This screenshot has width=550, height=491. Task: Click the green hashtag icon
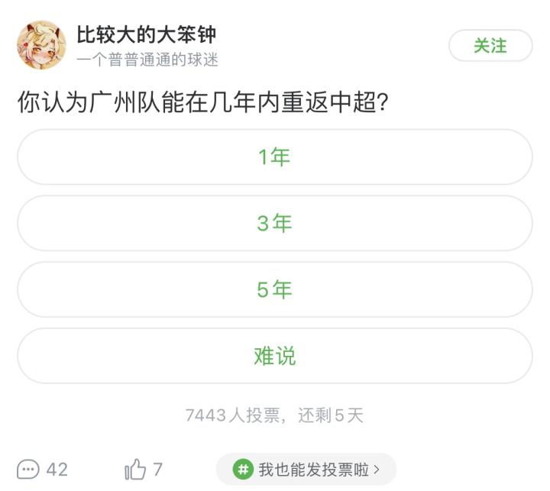tap(243, 469)
